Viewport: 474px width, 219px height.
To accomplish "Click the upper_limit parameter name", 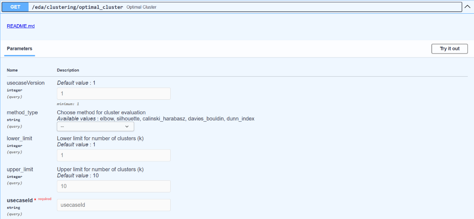I will click(20, 169).
